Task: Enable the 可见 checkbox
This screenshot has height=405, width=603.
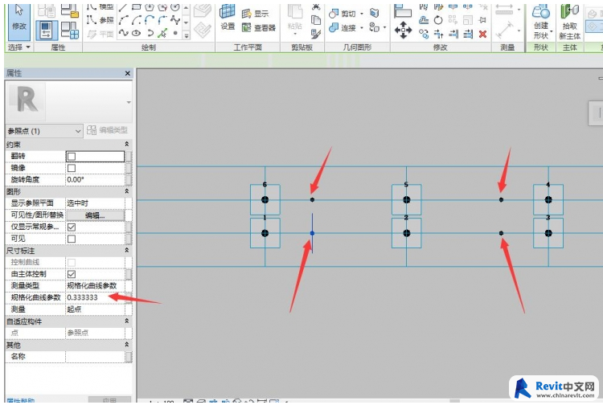Action: (x=72, y=239)
